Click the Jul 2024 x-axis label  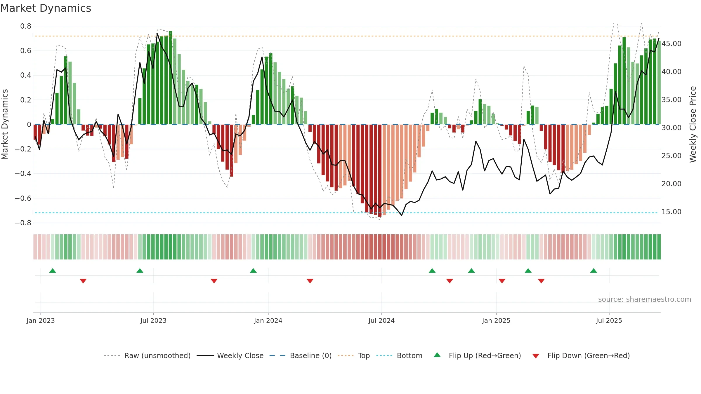point(381,320)
